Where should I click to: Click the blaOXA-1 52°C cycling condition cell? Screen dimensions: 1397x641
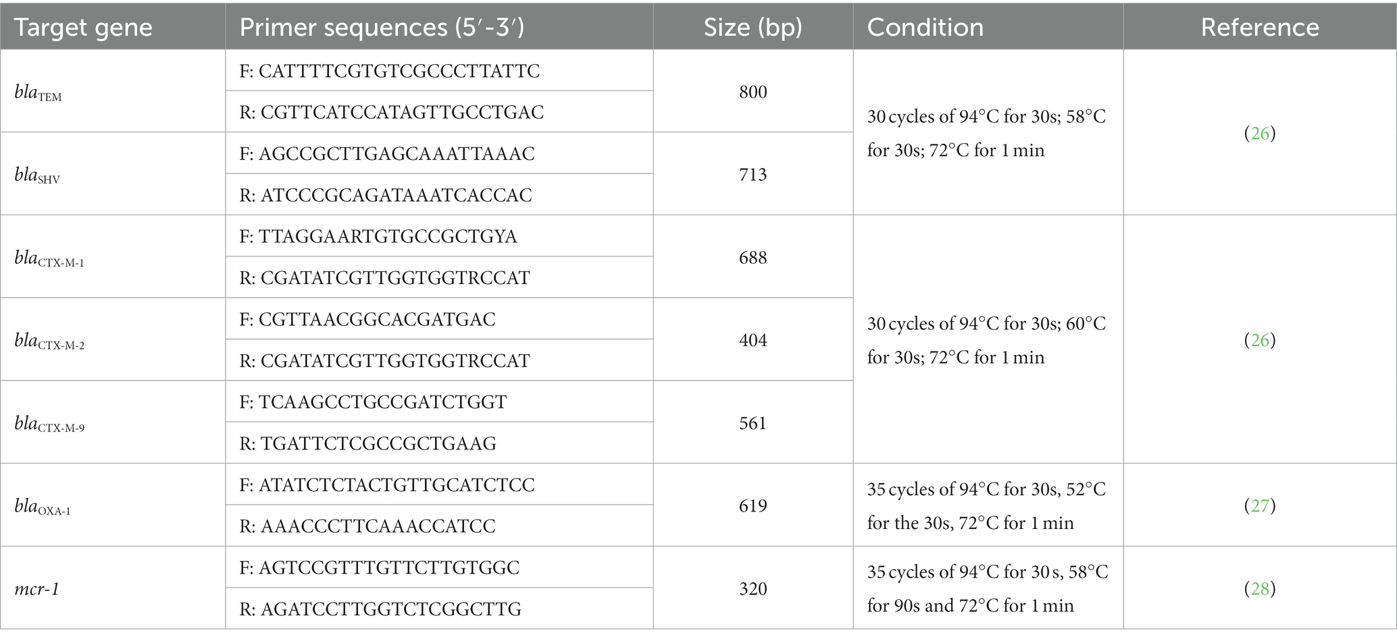988,505
